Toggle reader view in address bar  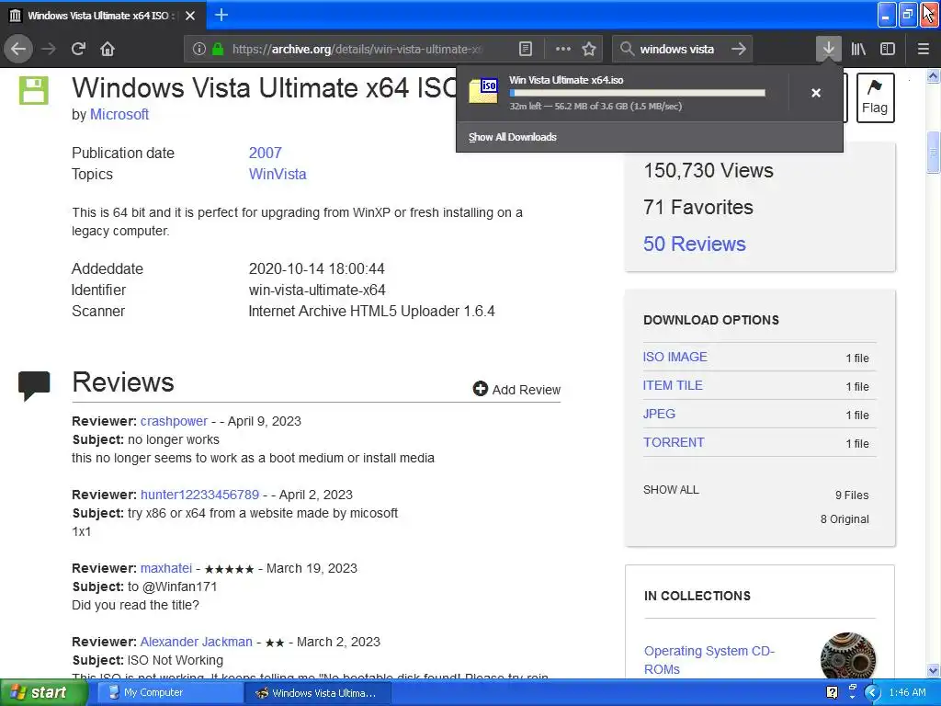525,50
